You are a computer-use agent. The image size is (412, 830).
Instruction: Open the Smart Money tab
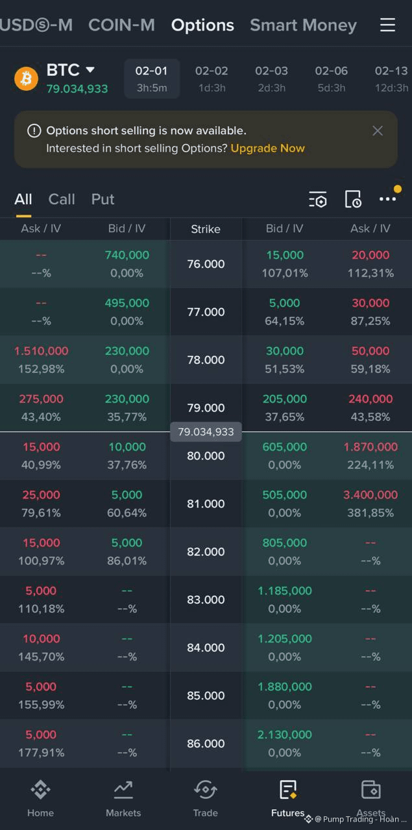(303, 25)
